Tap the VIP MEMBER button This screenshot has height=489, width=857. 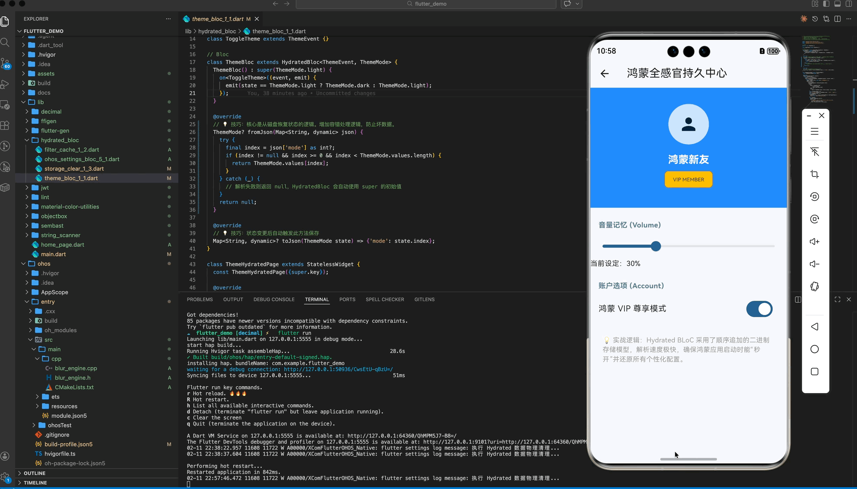[x=688, y=180]
